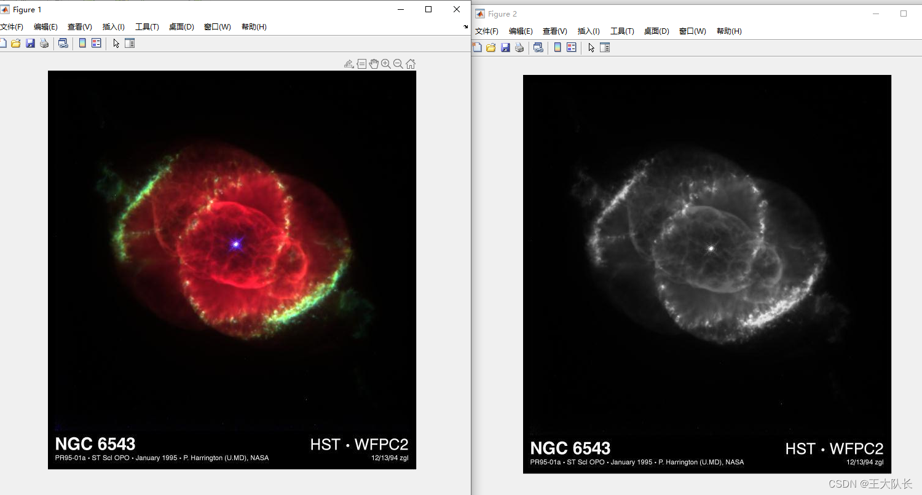Restore view with home icon above Figure 1 image
This screenshot has height=495, width=922.
(411, 64)
